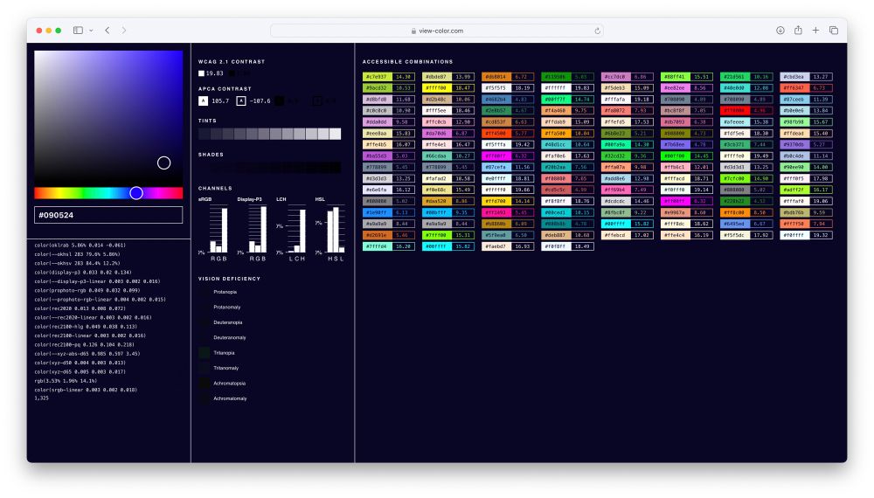Toggle the Safari sidebar icon
The width and height of the screenshot is (874, 498).
coord(78,30)
